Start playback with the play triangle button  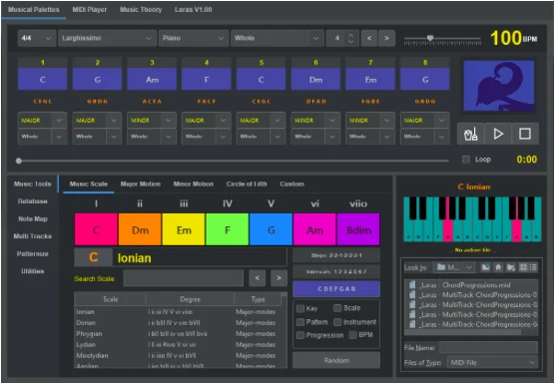click(498, 134)
